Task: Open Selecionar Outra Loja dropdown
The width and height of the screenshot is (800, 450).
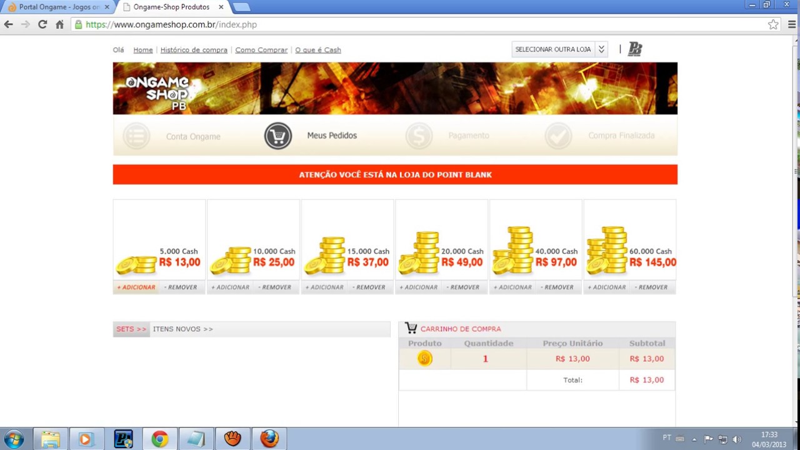Action: pos(559,49)
